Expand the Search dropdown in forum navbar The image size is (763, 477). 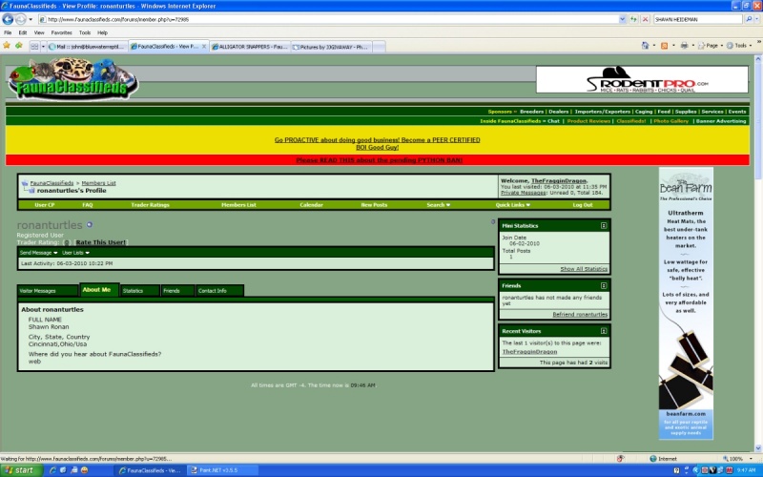438,205
